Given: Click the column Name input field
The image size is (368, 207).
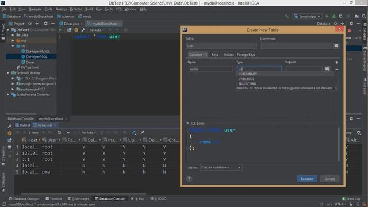Looking at the screenshot, I should pyautogui.click(x=210, y=69).
